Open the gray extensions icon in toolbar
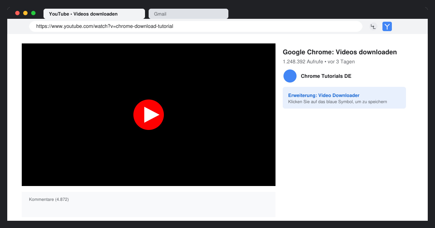This screenshot has height=228, width=435. click(x=373, y=26)
